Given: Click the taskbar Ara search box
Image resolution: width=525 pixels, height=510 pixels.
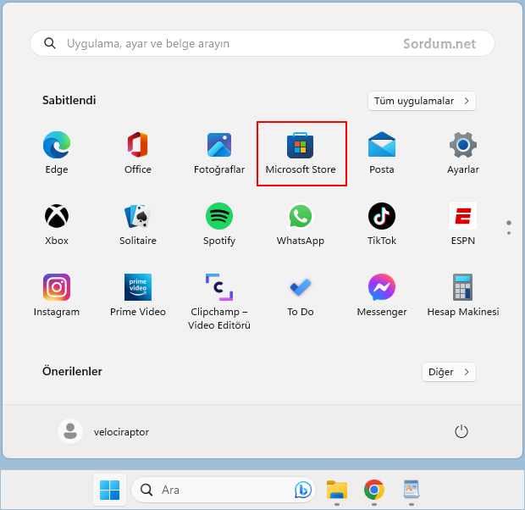Looking at the screenshot, I should [x=223, y=490].
